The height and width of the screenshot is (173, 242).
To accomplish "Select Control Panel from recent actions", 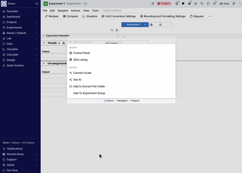I will click(81, 53).
